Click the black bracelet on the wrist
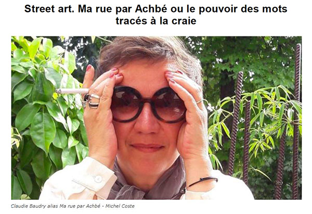The width and height of the screenshot is (312, 214). [201, 181]
